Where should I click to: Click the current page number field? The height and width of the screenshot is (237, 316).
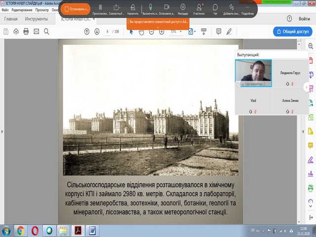(108, 32)
